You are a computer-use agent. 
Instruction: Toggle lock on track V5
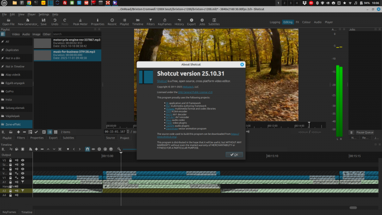[x=11, y=160]
